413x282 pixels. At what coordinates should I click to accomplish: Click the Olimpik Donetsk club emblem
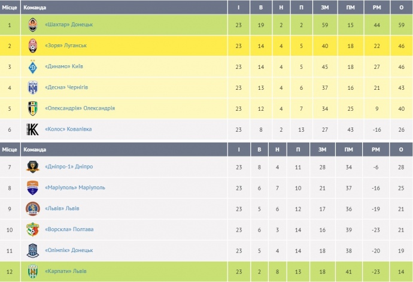(33, 250)
